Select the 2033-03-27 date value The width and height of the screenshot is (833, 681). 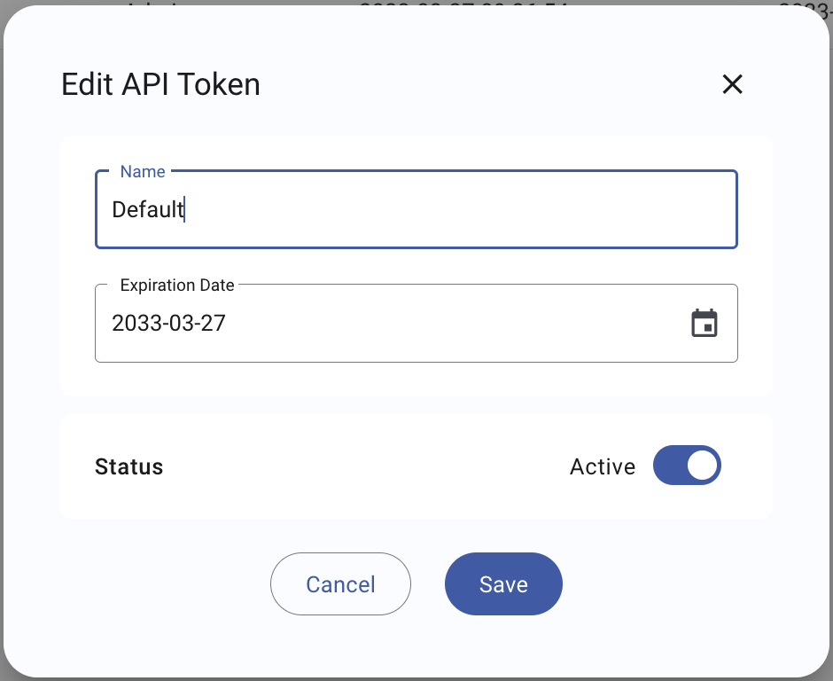click(169, 324)
